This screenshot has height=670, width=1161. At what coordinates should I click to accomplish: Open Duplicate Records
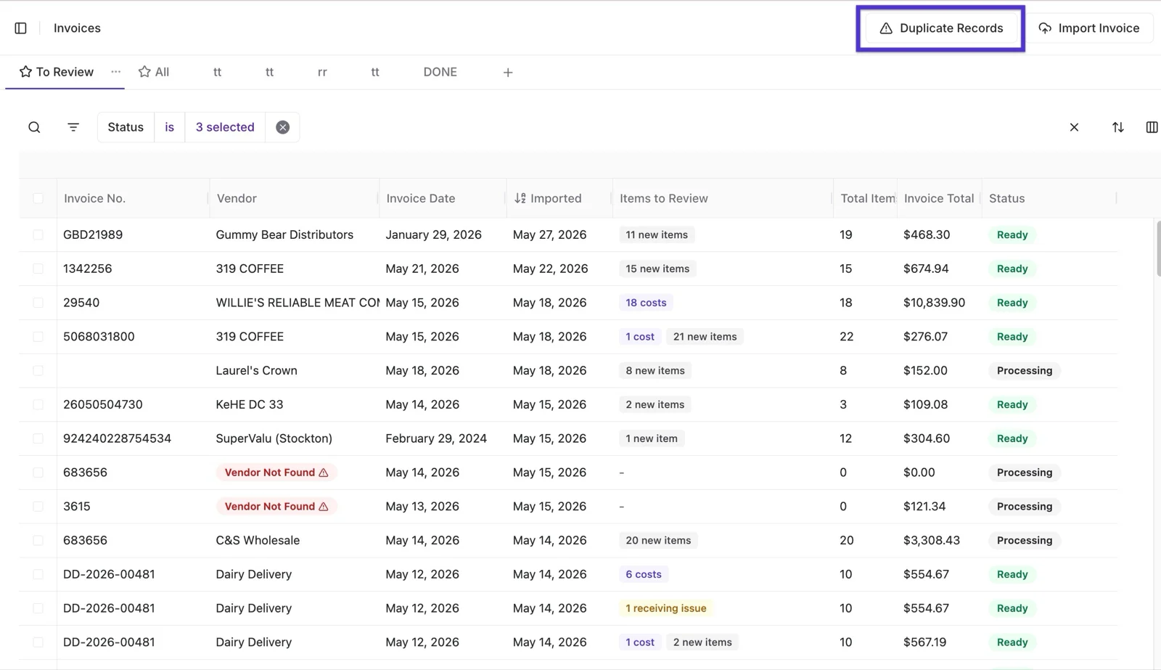pyautogui.click(x=940, y=28)
